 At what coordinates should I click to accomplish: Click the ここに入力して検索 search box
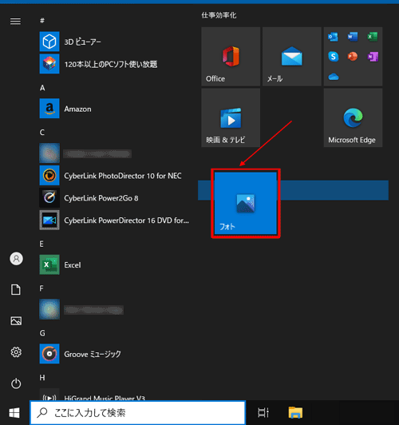tap(138, 412)
